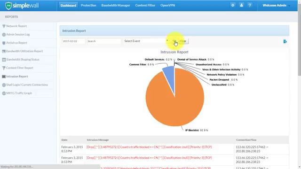Open the Dashboard tab
Viewport: 301px width, 169px height.
point(68,6)
